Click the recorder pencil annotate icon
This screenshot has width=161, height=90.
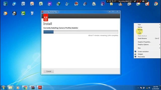pos(135,1)
